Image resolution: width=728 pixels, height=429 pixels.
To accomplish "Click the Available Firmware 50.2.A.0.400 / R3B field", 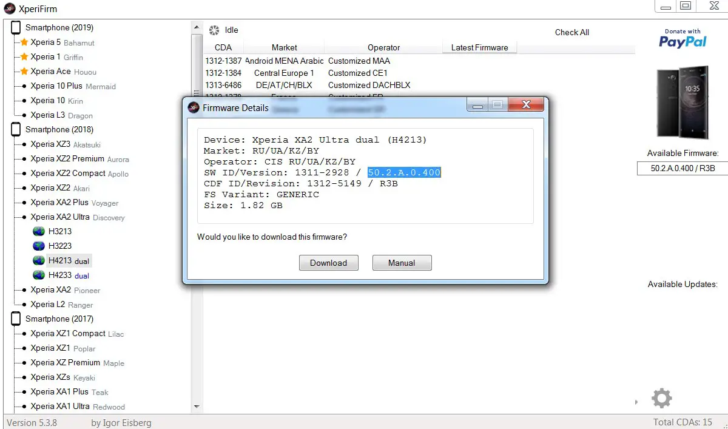I will click(x=682, y=168).
